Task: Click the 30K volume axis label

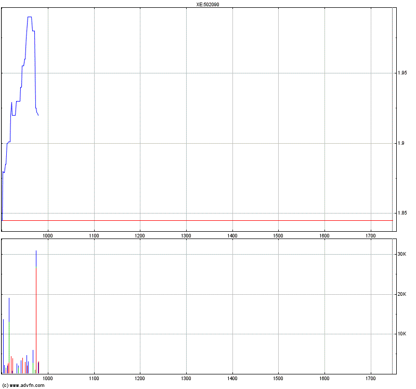Action: point(401,254)
